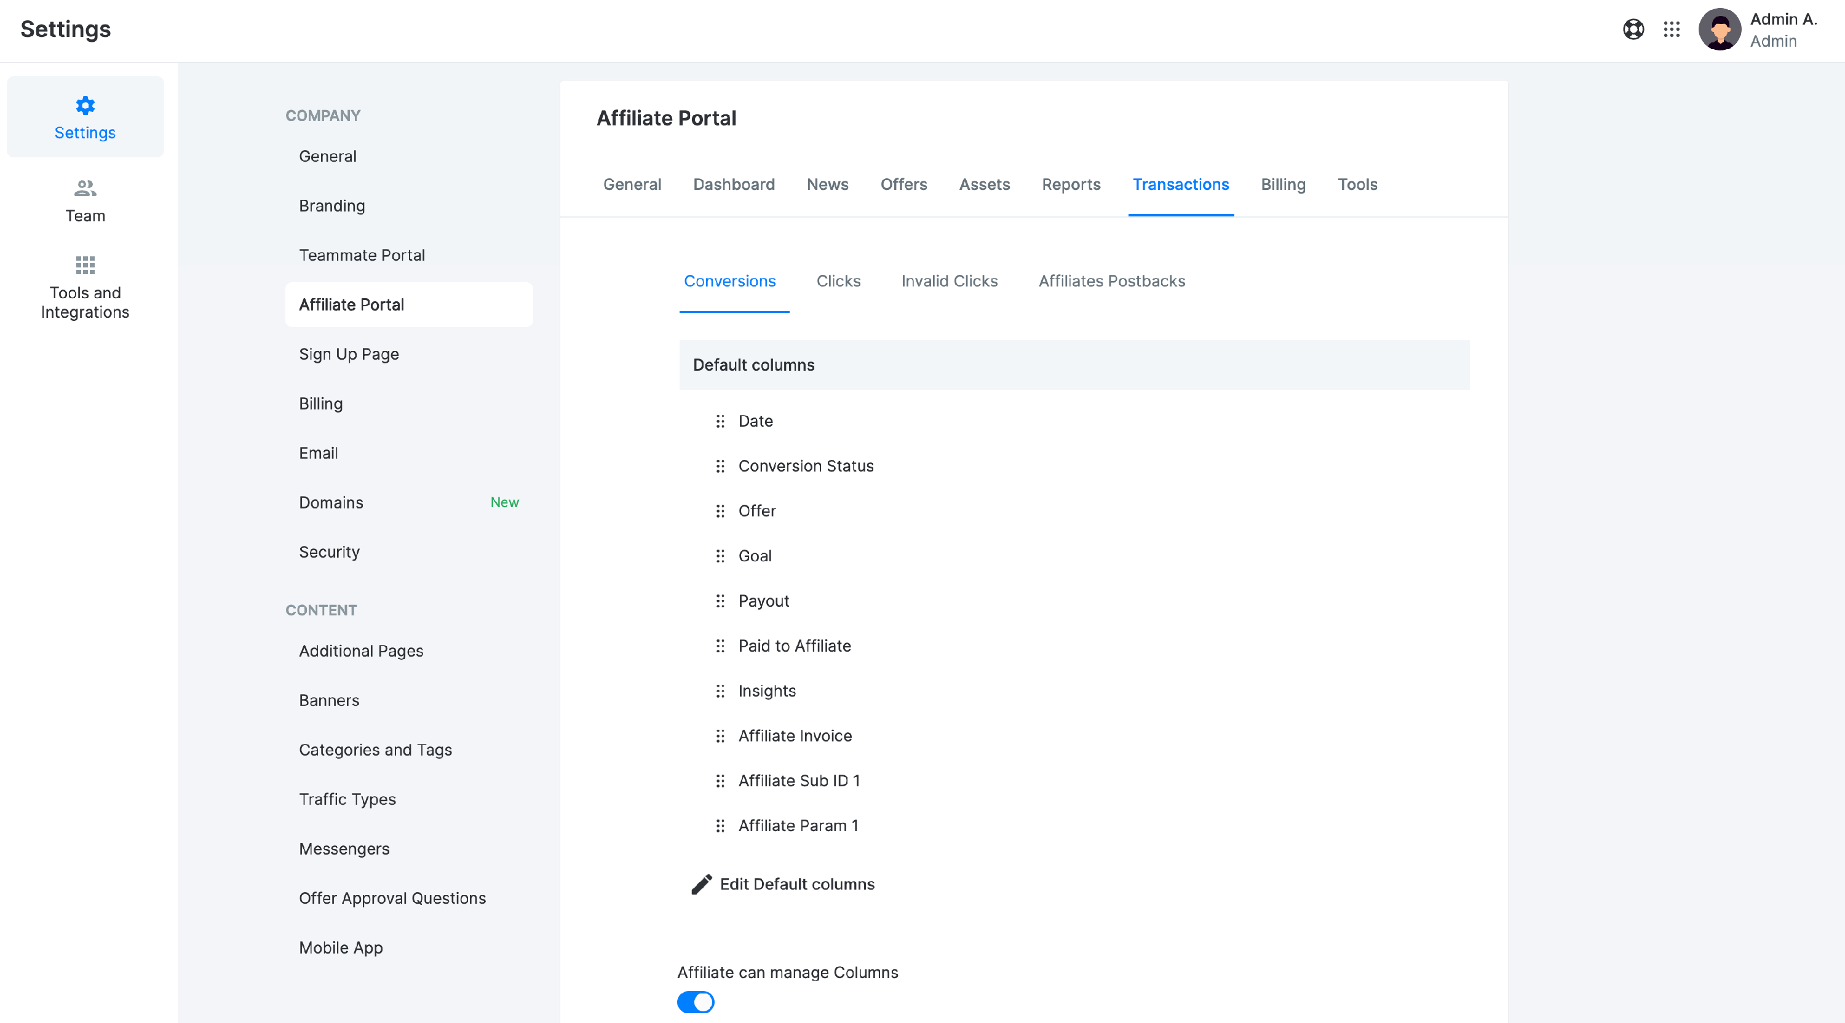Switch to the General portal tab
The height and width of the screenshot is (1023, 1845).
pos(632,184)
